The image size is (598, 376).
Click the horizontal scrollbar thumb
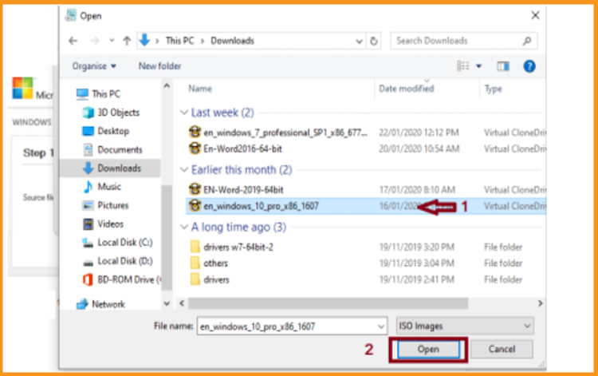(329, 303)
